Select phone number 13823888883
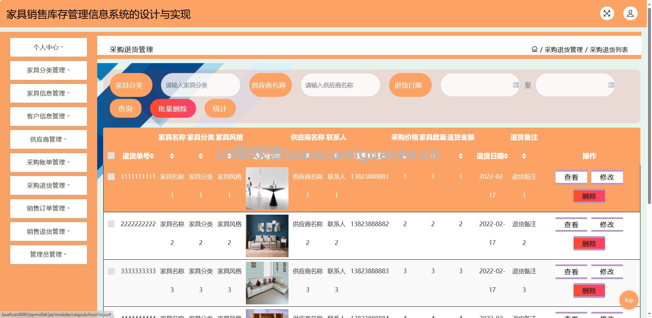652x318 pixels. click(370, 271)
